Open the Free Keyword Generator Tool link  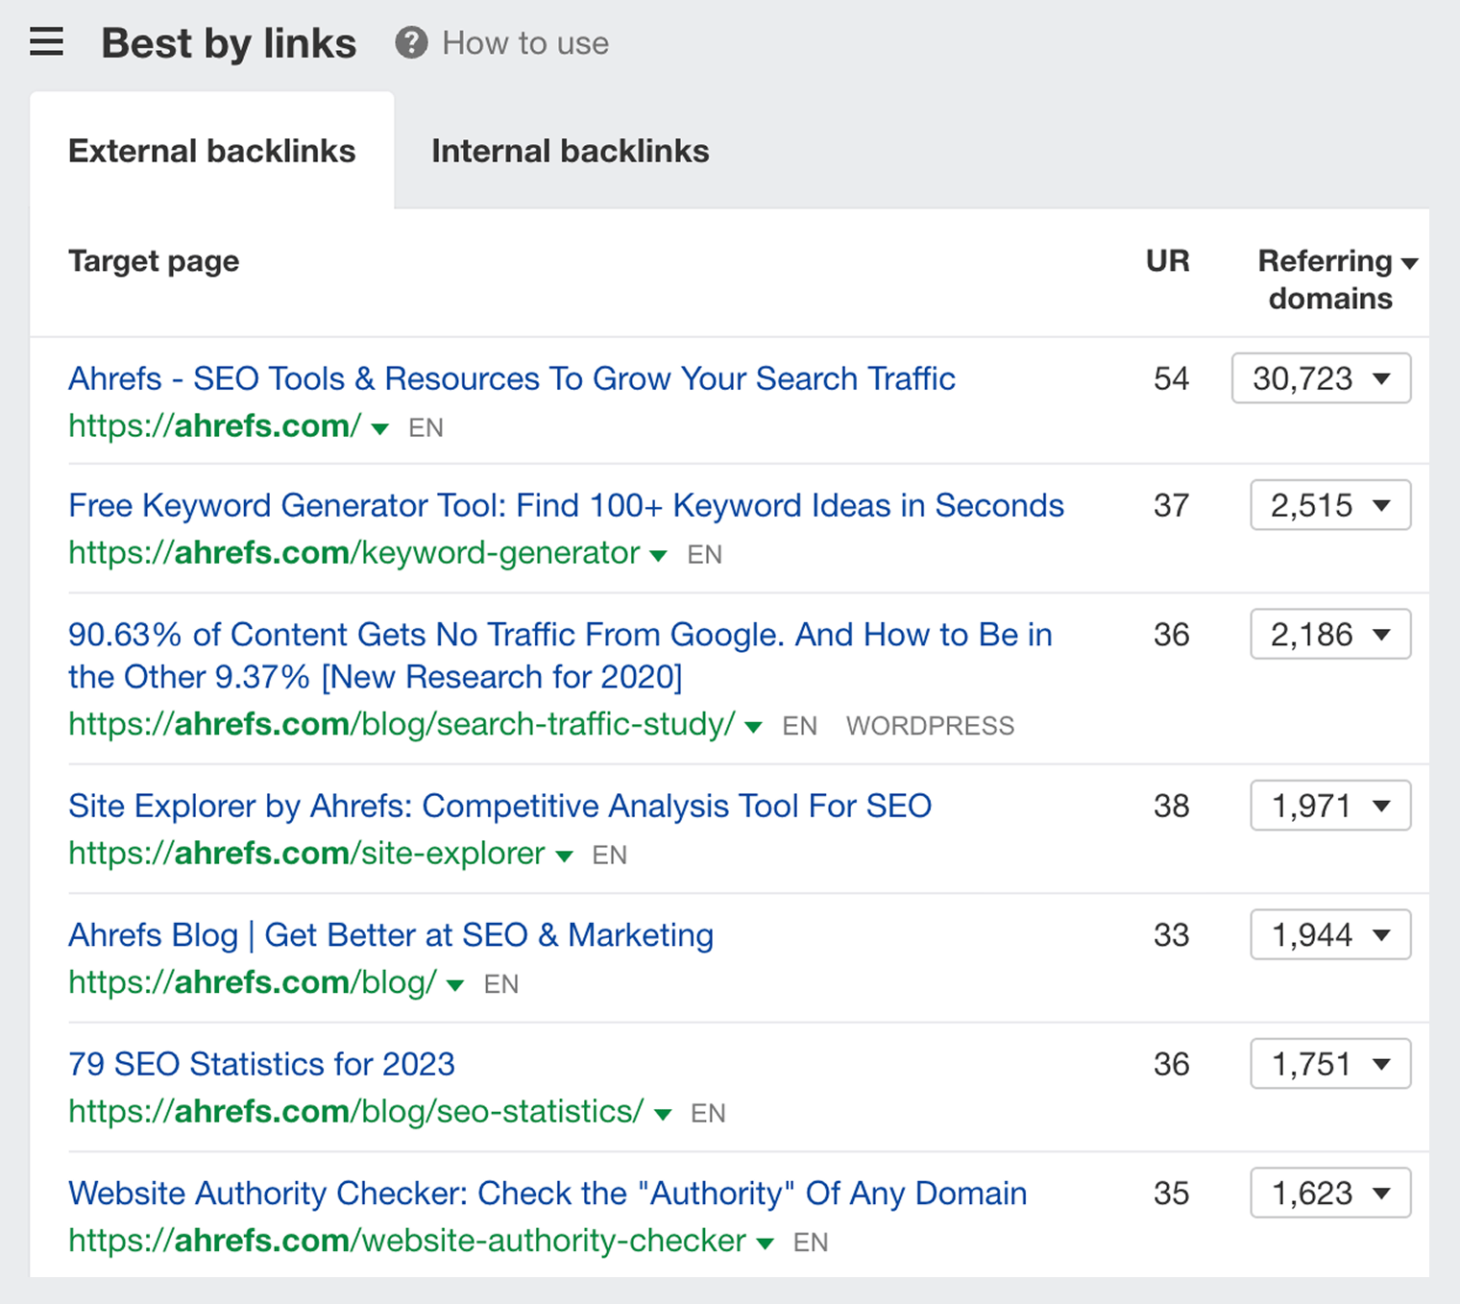tap(566, 505)
